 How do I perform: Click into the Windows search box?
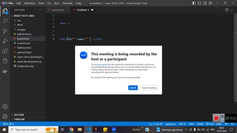coord(33,130)
